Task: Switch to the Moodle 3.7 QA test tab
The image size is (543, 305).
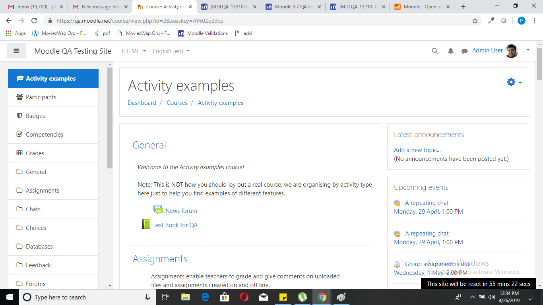Action: click(293, 7)
